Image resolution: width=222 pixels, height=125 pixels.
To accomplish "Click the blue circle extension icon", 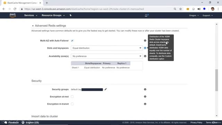I will tap(204, 9).
